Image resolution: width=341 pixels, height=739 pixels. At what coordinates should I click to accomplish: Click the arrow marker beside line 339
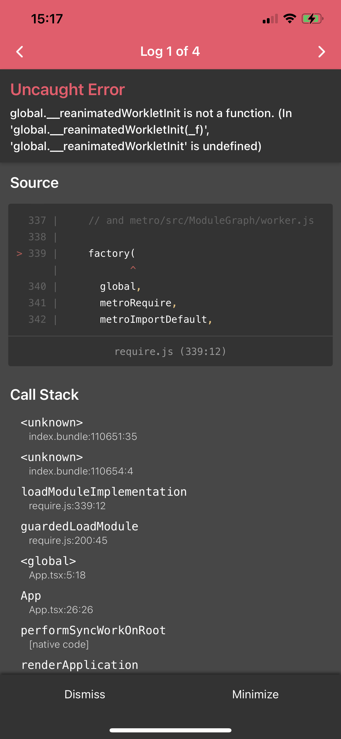pos(19,253)
